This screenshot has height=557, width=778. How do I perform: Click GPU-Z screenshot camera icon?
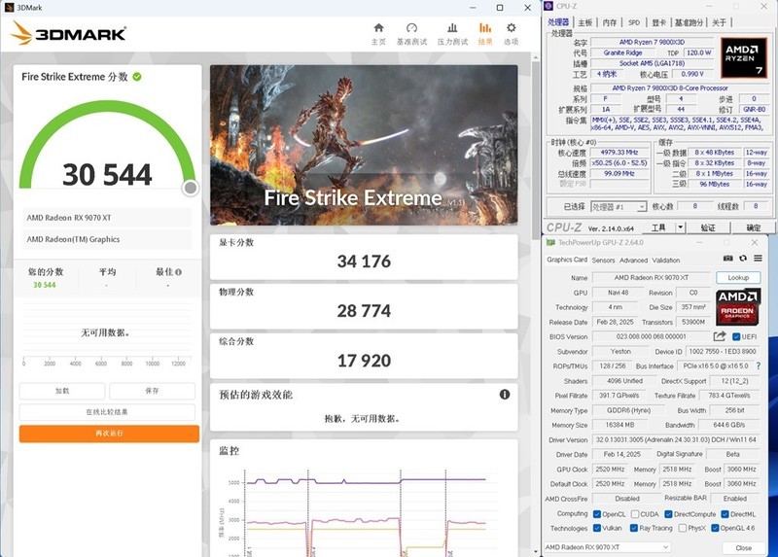click(727, 258)
